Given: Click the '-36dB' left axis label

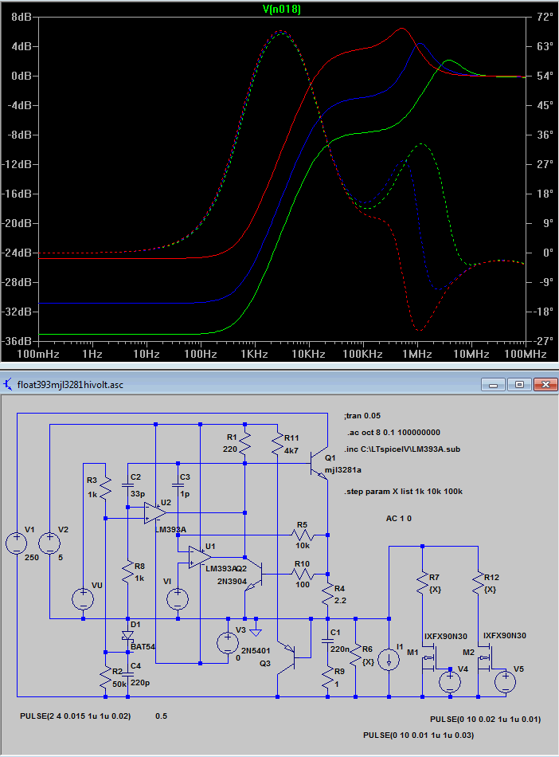Looking at the screenshot, I should [18, 341].
